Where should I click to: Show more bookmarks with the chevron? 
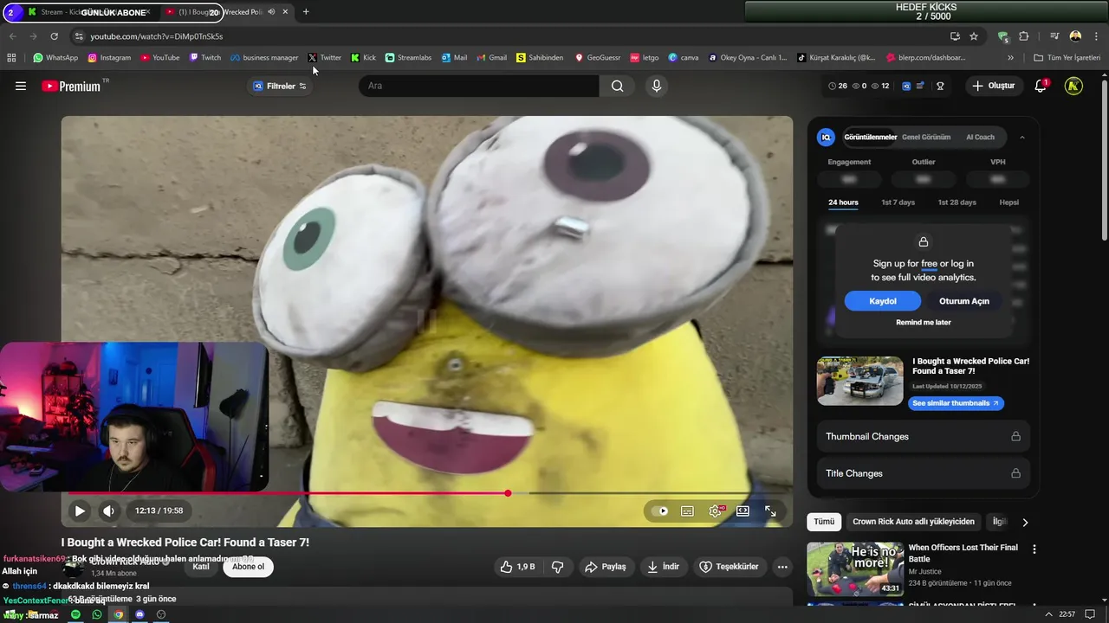1010,58
